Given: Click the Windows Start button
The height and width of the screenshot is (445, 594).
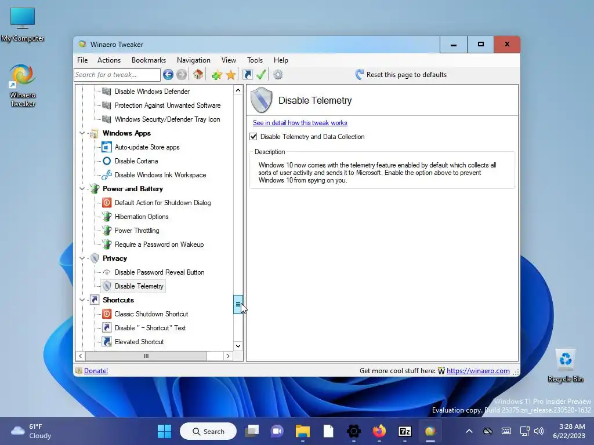Looking at the screenshot, I should pyautogui.click(x=164, y=431).
